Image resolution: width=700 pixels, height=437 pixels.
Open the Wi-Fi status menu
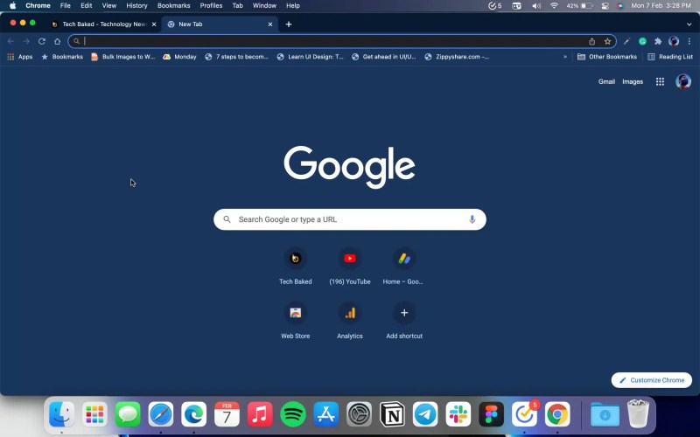click(554, 6)
